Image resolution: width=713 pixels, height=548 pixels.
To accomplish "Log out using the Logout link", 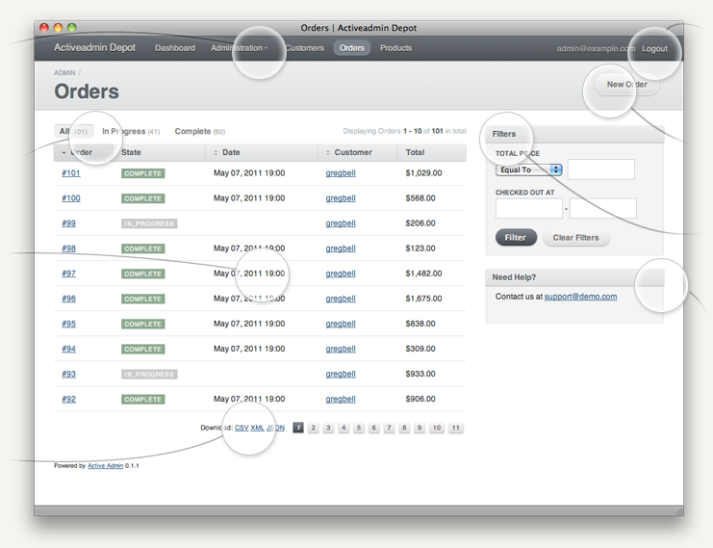I will 654,48.
